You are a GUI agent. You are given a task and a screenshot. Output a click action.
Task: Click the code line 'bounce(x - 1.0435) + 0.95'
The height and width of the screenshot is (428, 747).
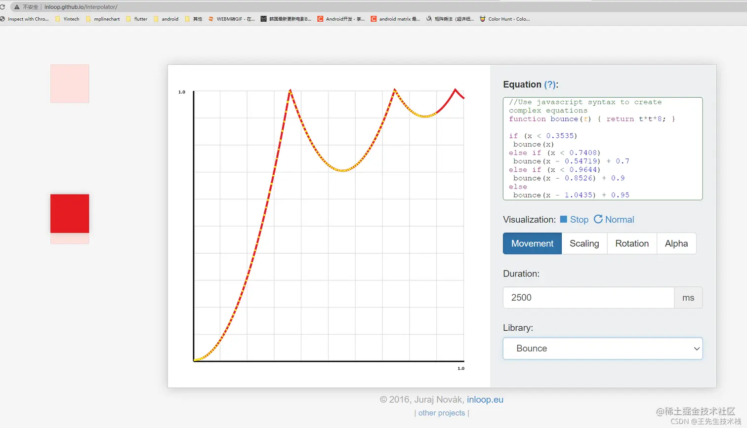(x=571, y=195)
